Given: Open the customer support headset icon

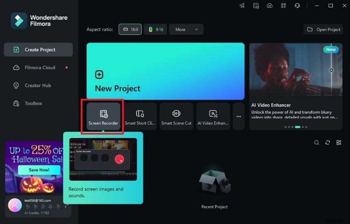Looking at the screenshot, I should (x=297, y=6).
